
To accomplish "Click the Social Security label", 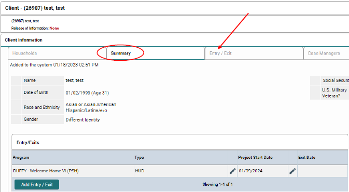I will (336, 80).
